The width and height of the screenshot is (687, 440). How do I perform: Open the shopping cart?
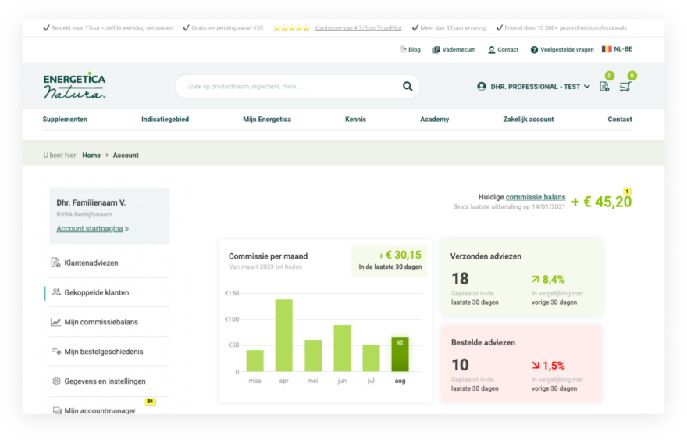coord(625,87)
